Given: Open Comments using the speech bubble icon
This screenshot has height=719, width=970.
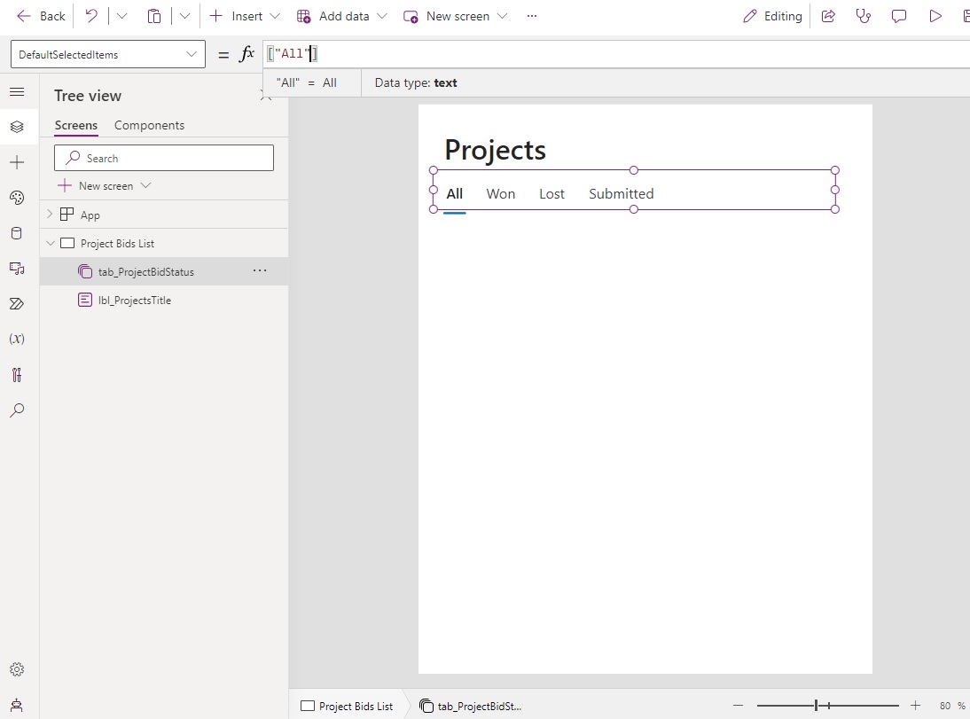Looking at the screenshot, I should 899,16.
